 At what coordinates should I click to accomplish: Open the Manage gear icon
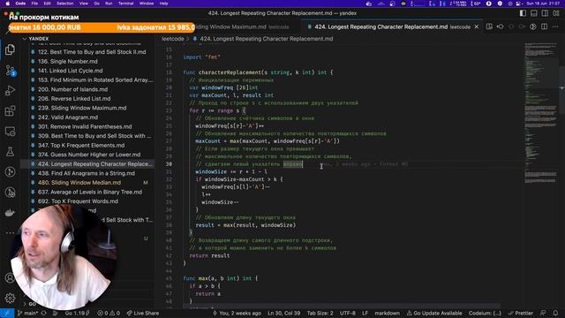10,299
